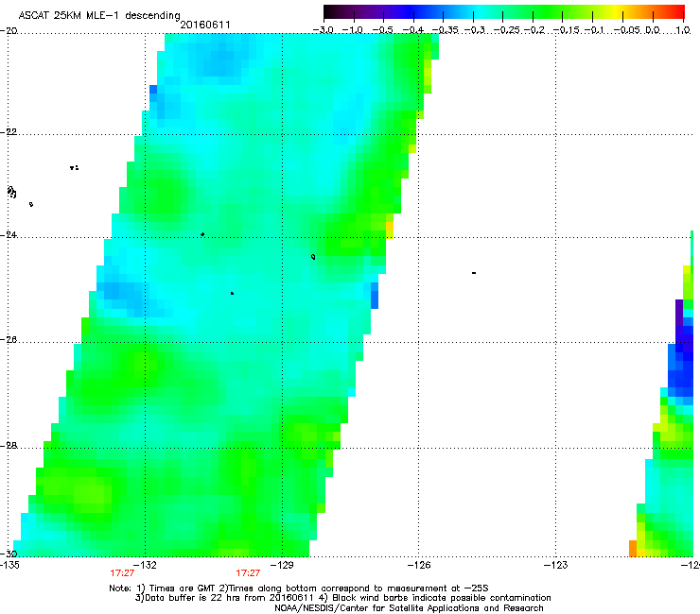
Task: Click the longitude label -135
Action: tap(9, 565)
